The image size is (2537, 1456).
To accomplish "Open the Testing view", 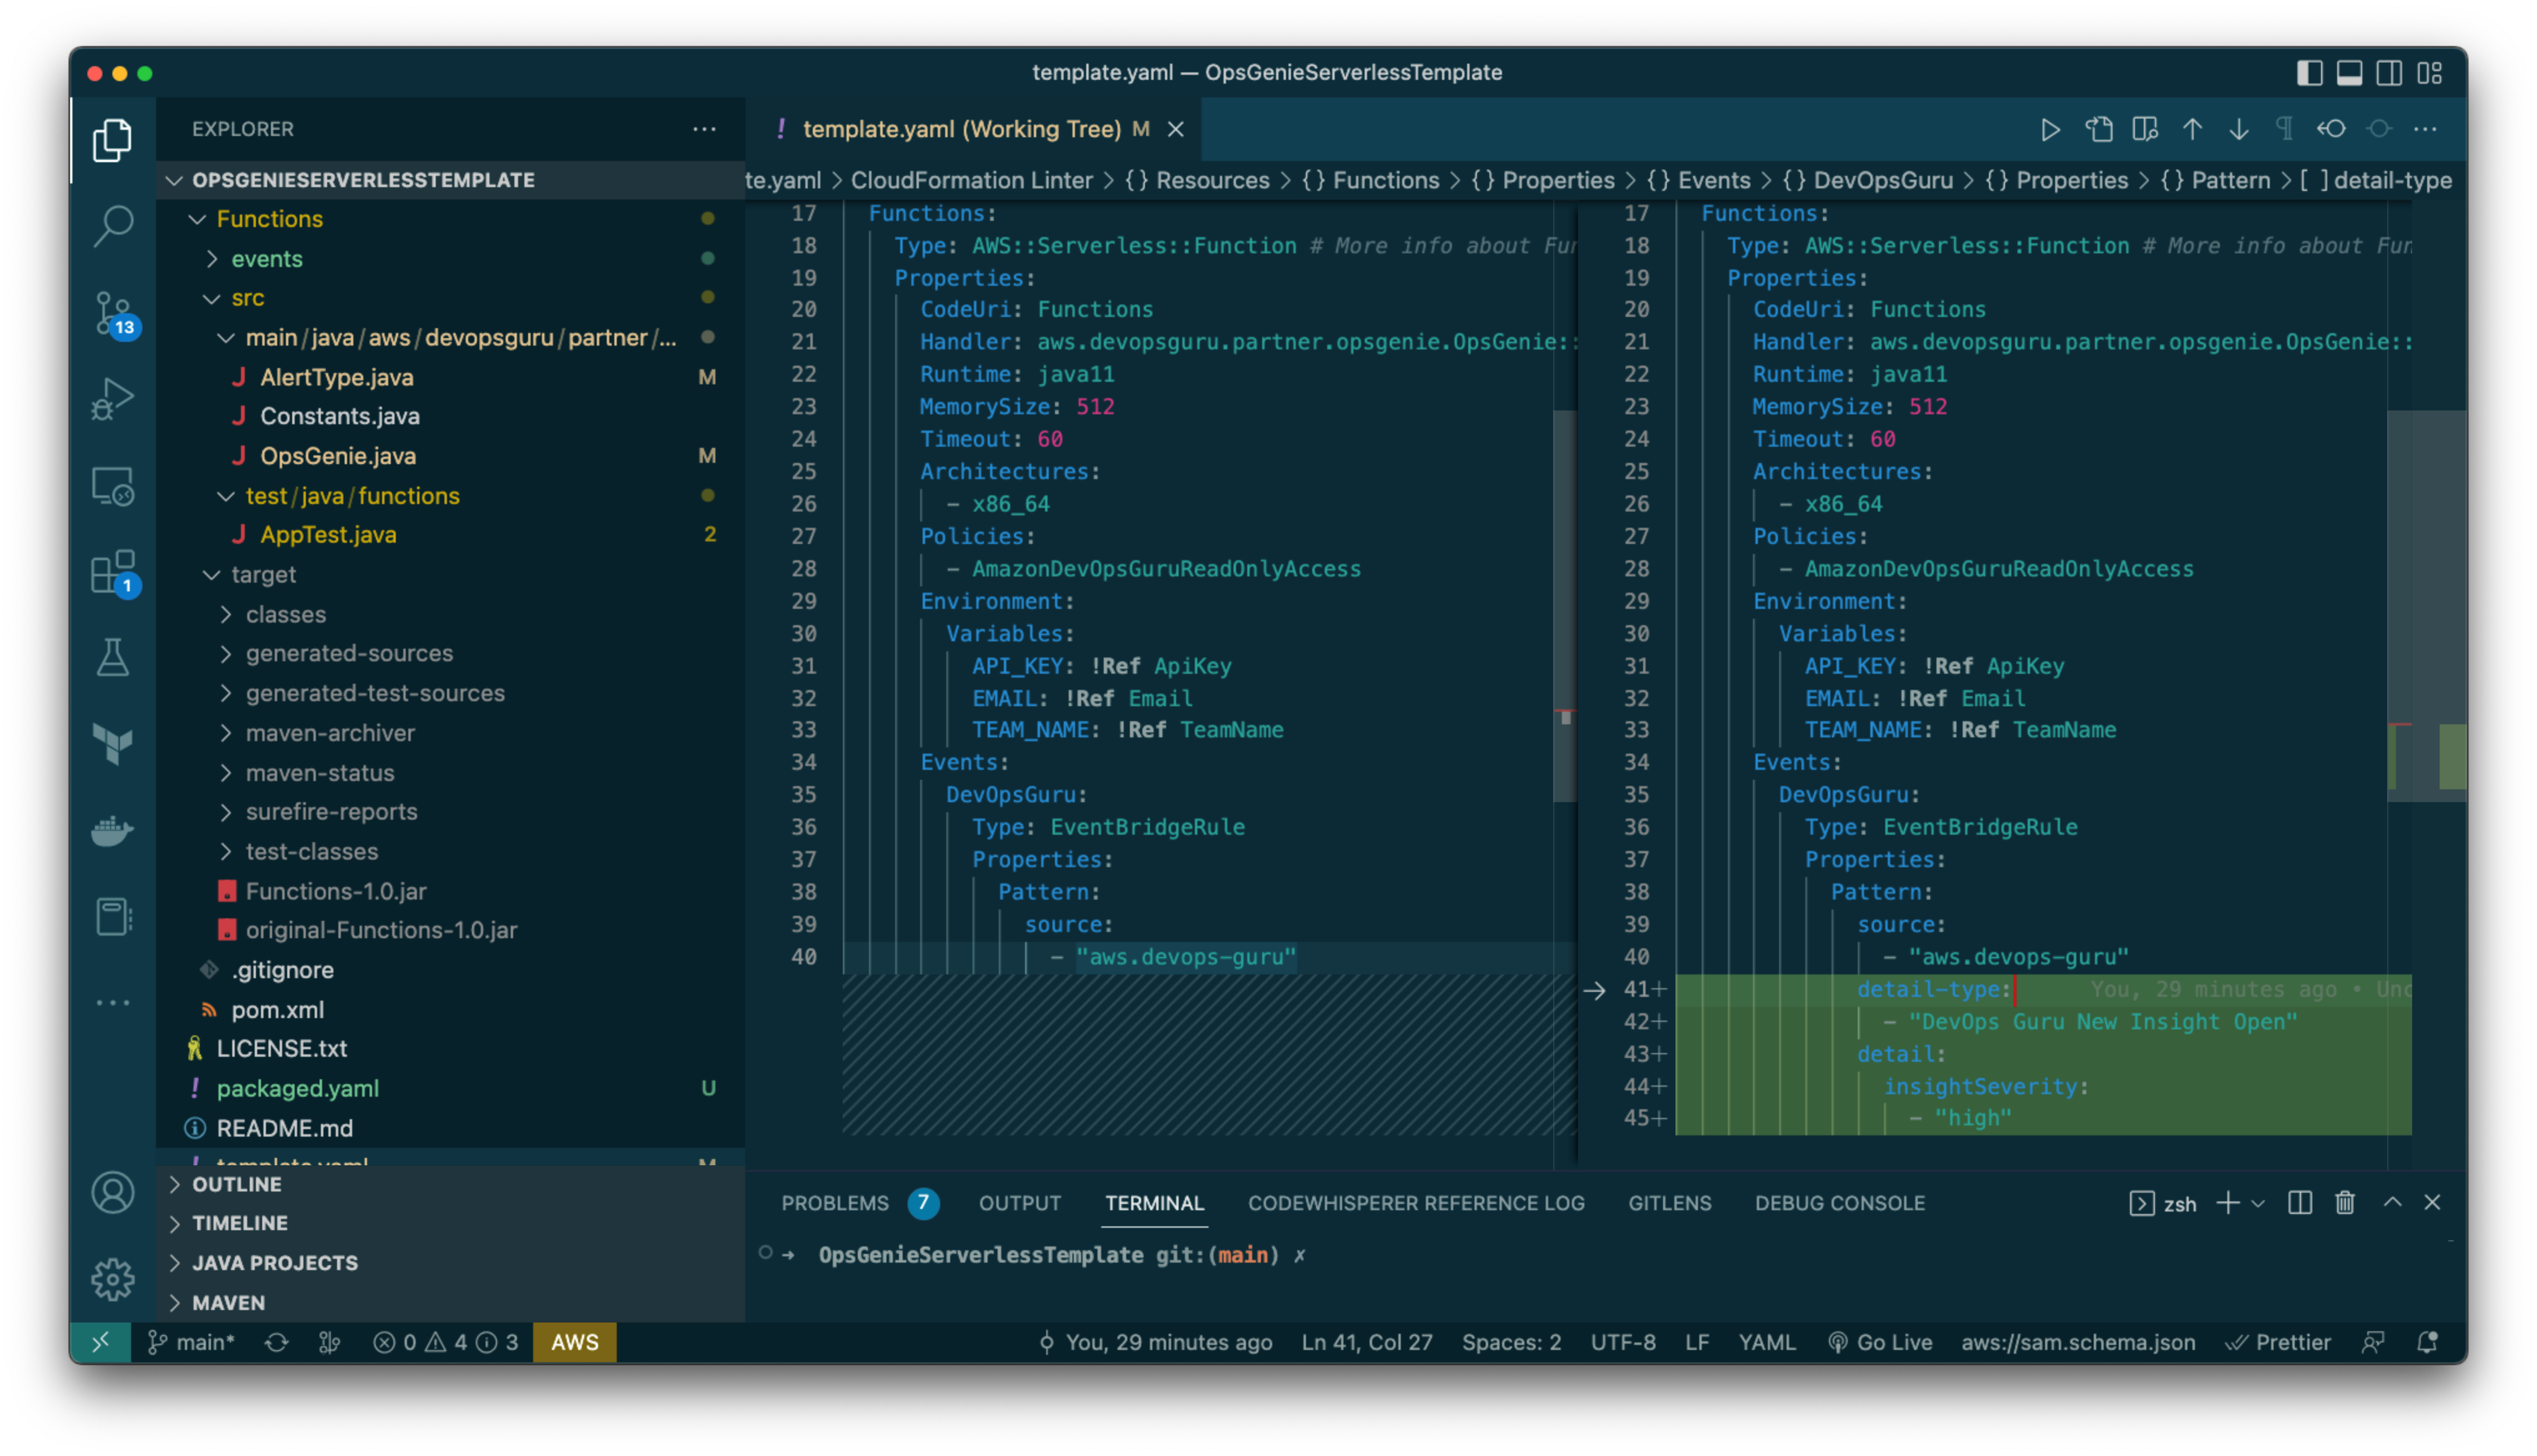I will (x=113, y=657).
